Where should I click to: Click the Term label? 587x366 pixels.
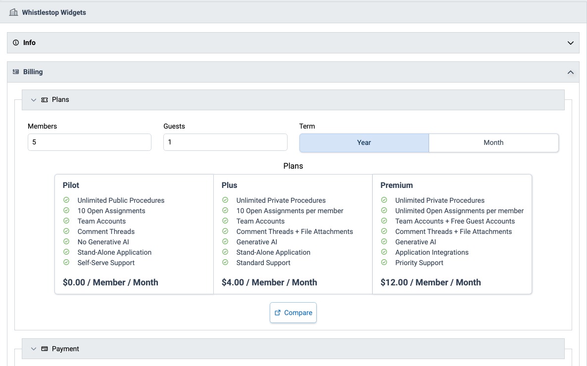coord(307,126)
